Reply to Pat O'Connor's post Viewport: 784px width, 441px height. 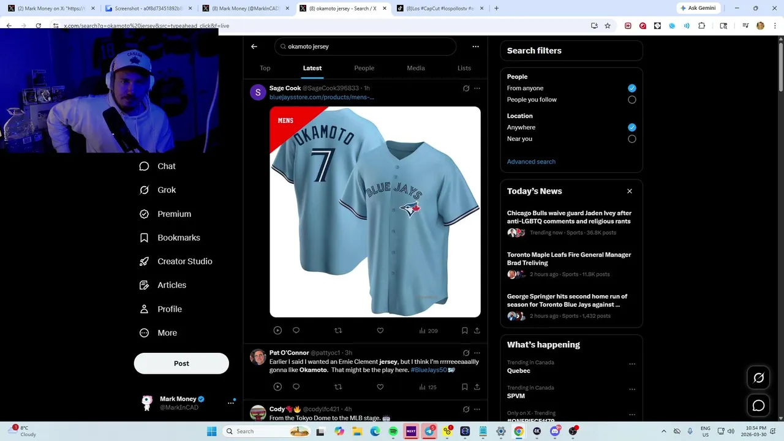tap(296, 386)
